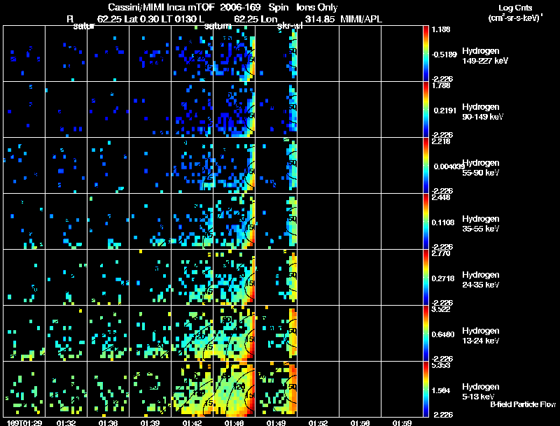Click the Hydrogen 24-35 keV color bar

426,277
